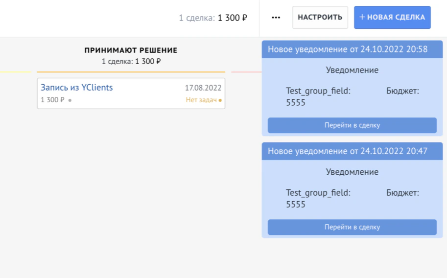Click header Новое уведомление от 24.10.2022 20:58
This screenshot has width=447, height=278.
tap(352, 49)
